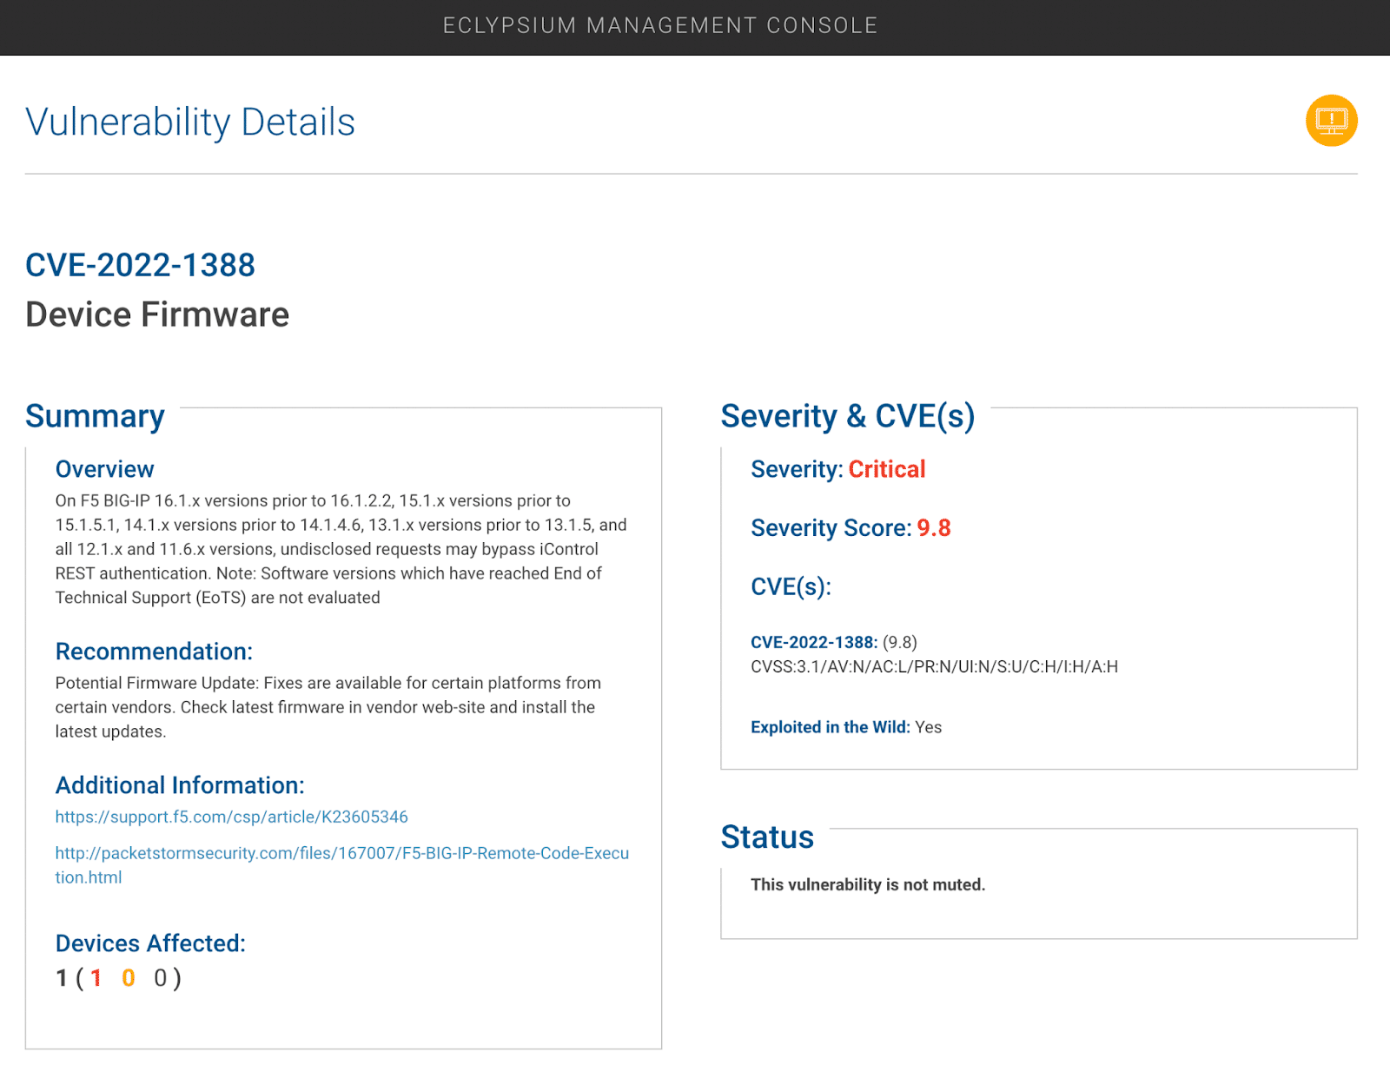Viewport: 1390px width, 1072px height.
Task: Click the Exploited in the Wild: Yes line
Action: (846, 727)
